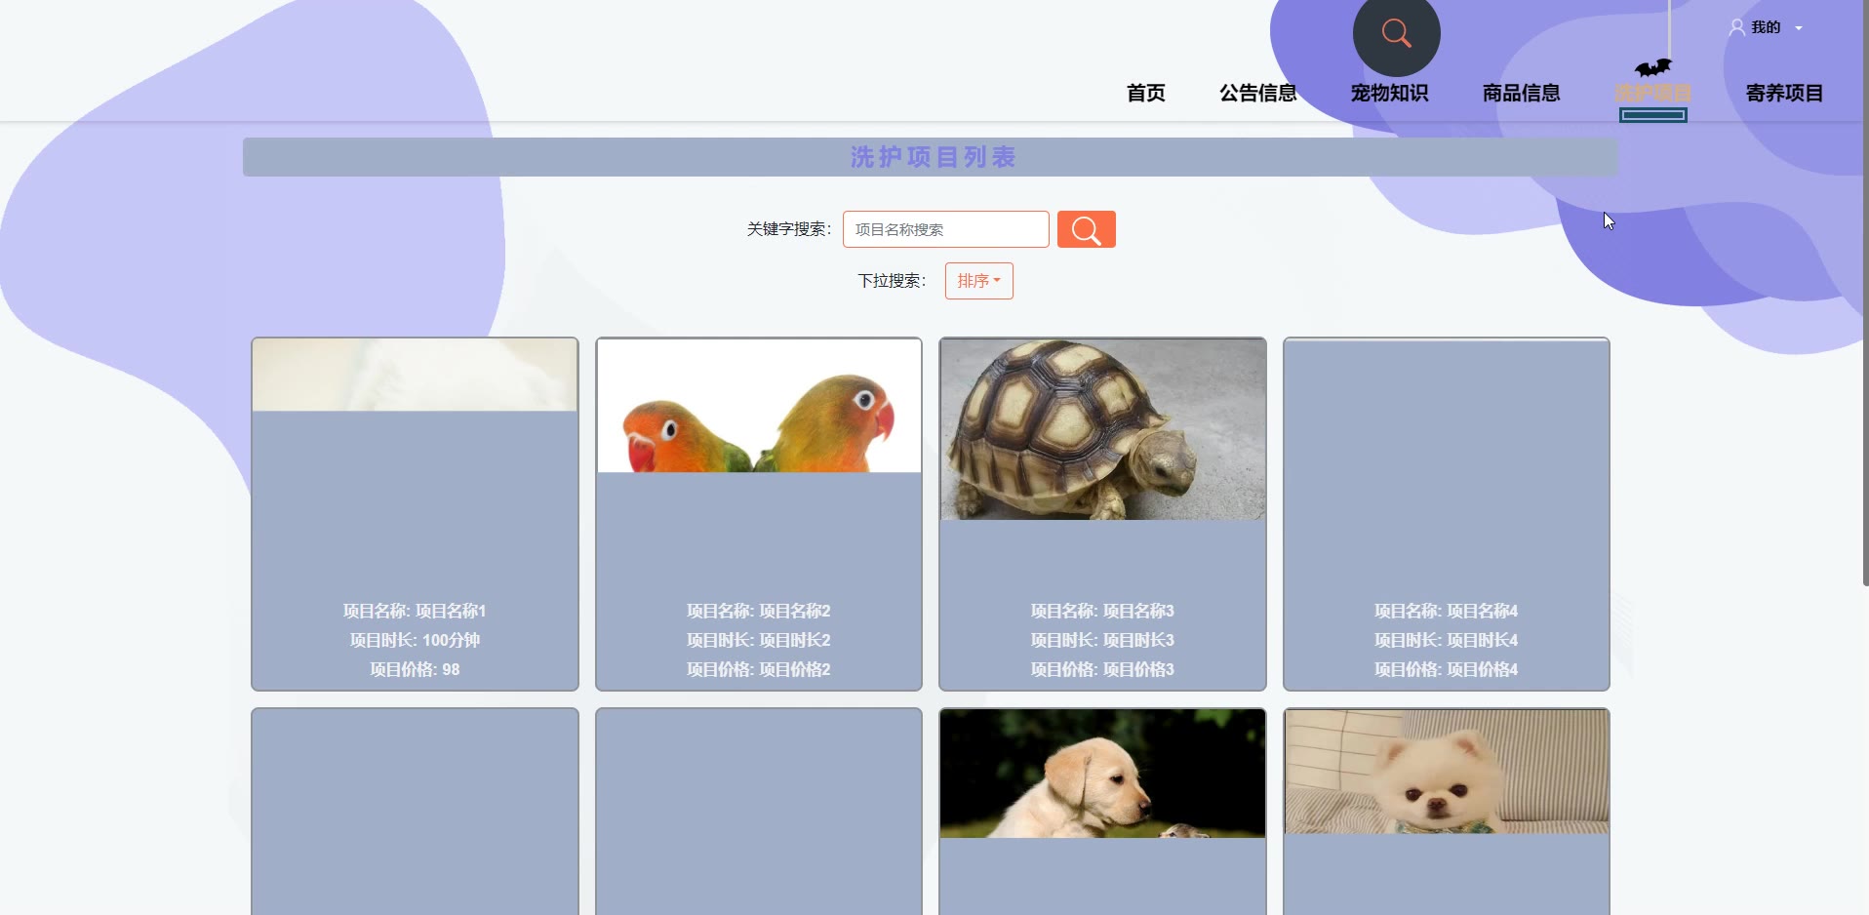Click text 项目价格: 项目价格3

pos(1102,669)
